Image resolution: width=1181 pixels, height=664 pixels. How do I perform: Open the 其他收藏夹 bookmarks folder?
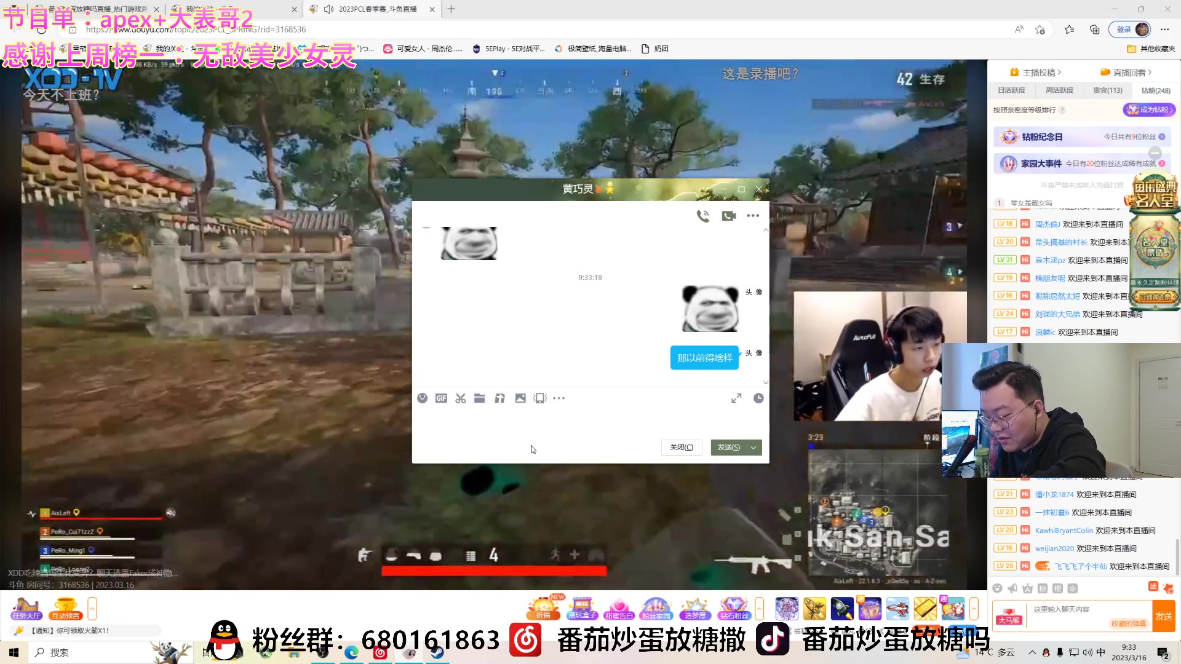(1150, 49)
